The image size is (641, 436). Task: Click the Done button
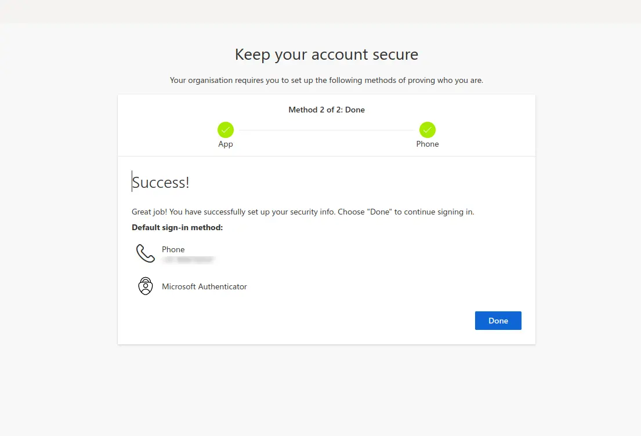click(x=498, y=320)
